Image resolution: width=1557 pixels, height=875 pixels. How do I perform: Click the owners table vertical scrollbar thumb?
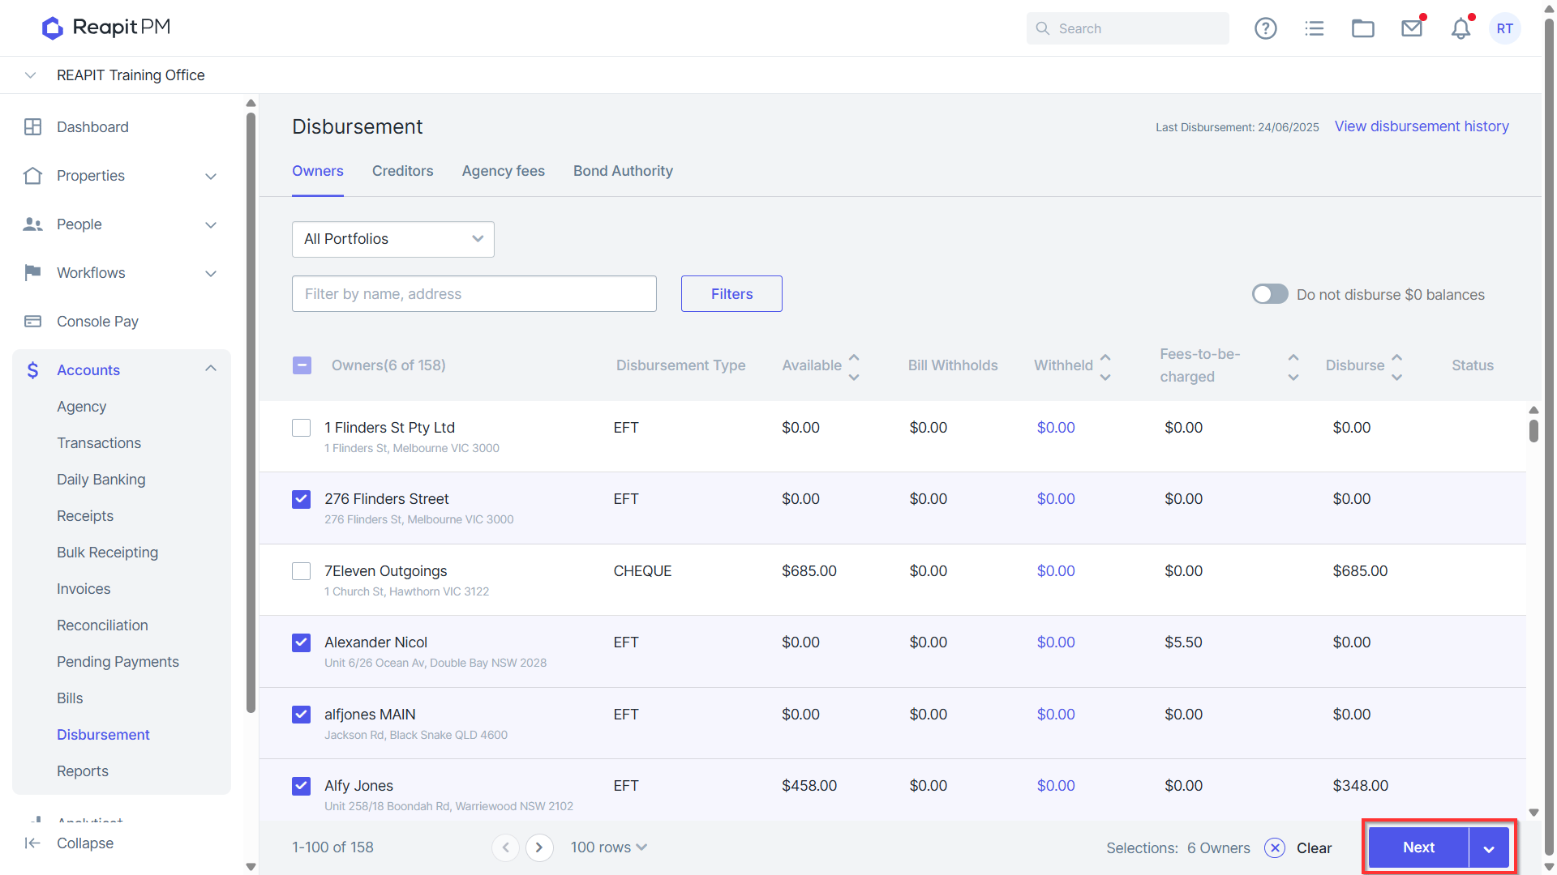[1533, 430]
